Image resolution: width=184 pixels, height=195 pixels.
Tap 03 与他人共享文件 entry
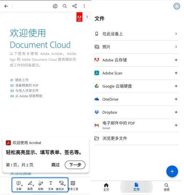pos(24,91)
